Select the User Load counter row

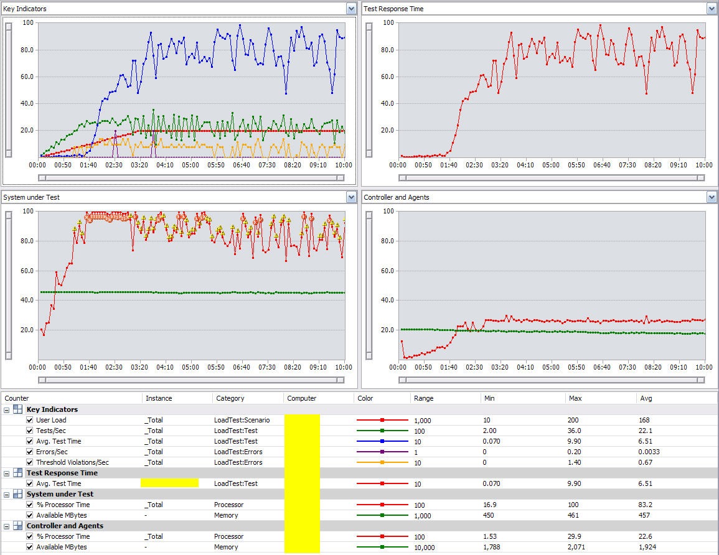(359, 420)
